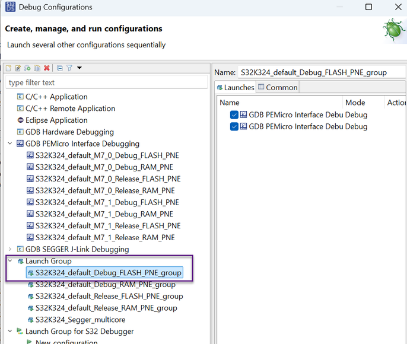407x344 pixels.
Task: Click the New launch configuration icon
Action: click(8, 68)
